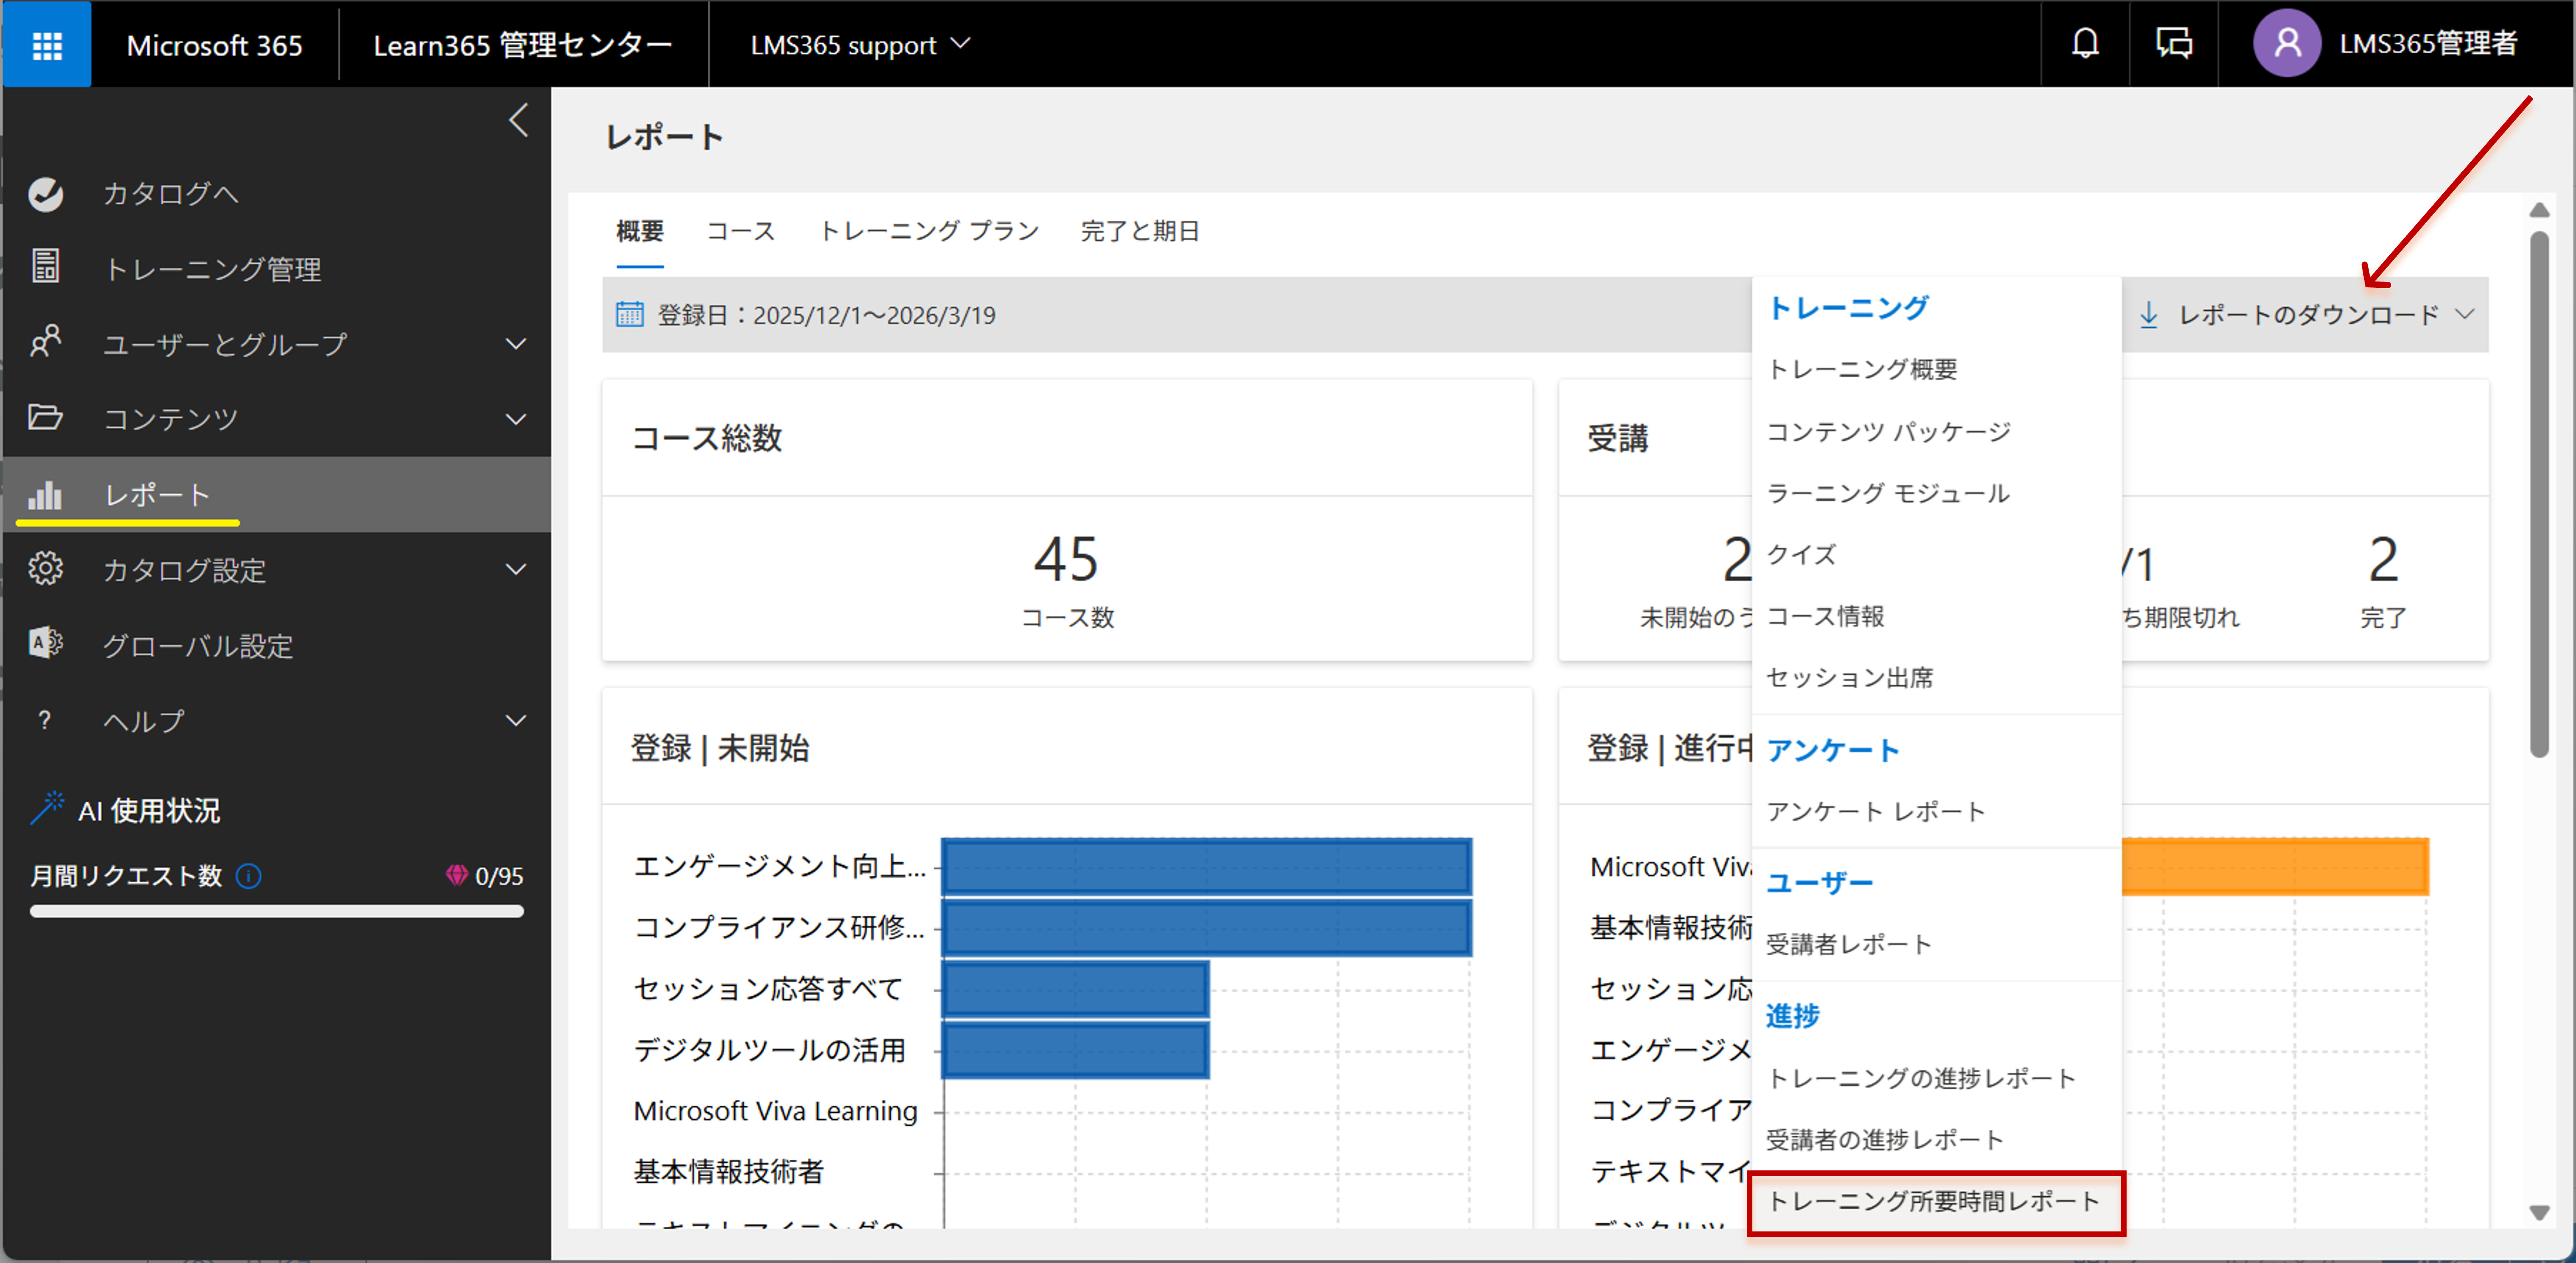This screenshot has height=1263, width=2576.
Task: Click the コンプライアンス研修 blue bar
Action: (1206, 927)
